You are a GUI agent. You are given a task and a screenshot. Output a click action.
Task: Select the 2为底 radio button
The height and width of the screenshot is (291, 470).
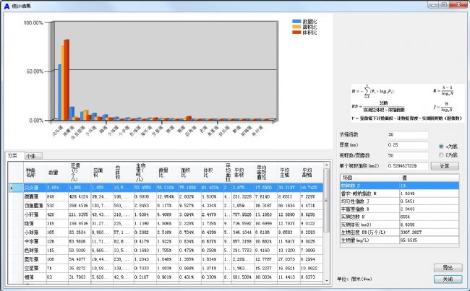[x=442, y=155]
